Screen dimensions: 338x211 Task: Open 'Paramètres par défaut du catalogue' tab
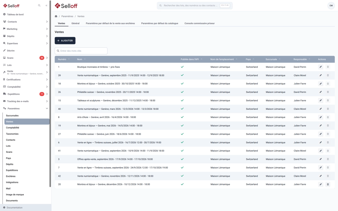[x=160, y=23]
